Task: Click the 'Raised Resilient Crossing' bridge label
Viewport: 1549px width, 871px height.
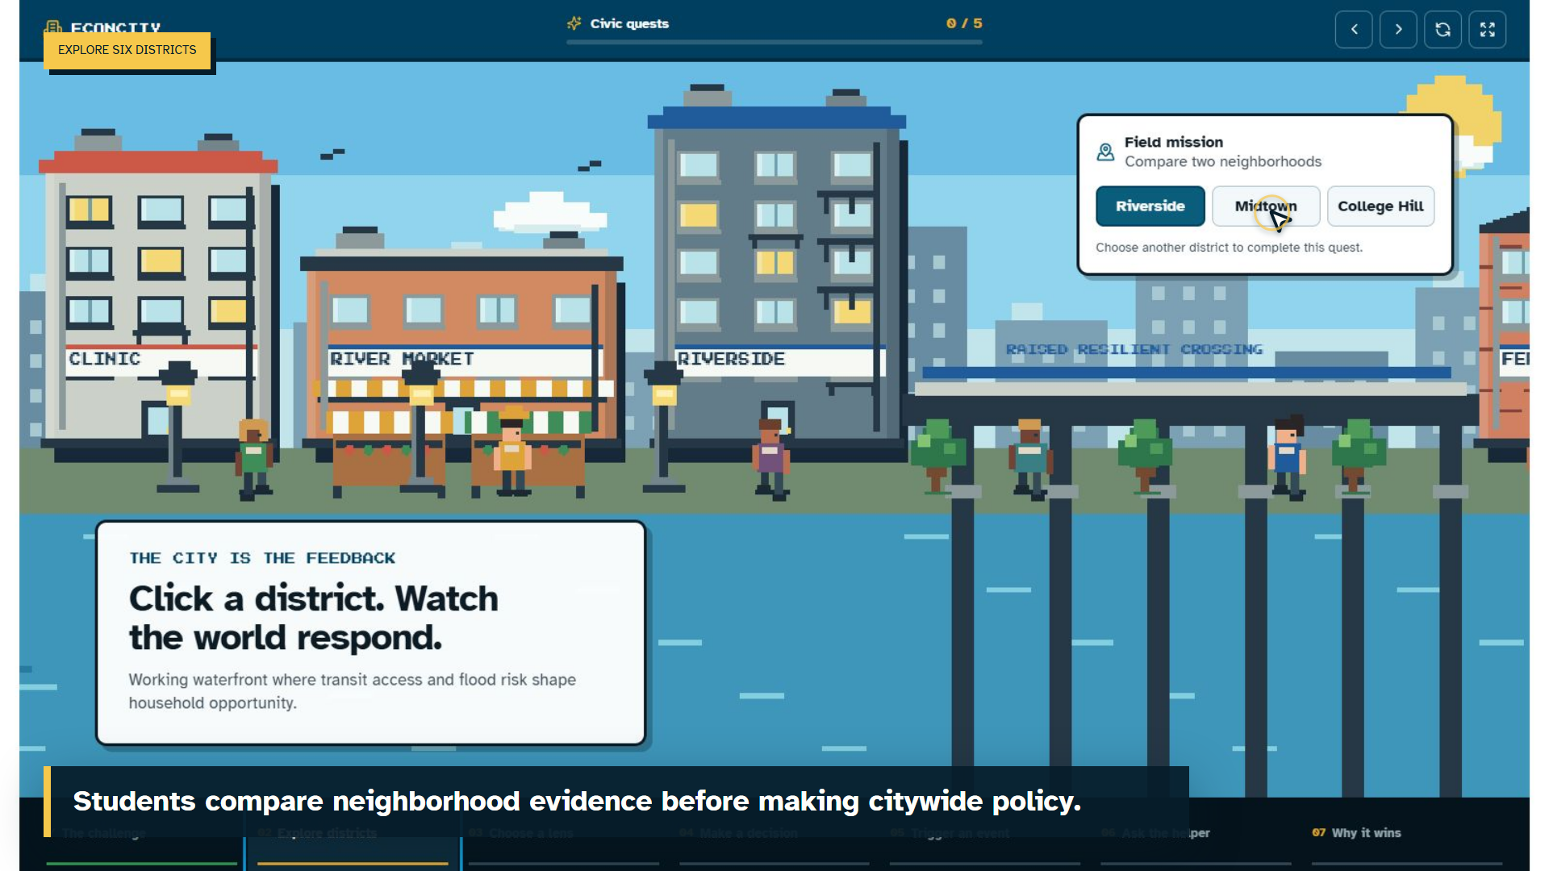Action: [1134, 349]
